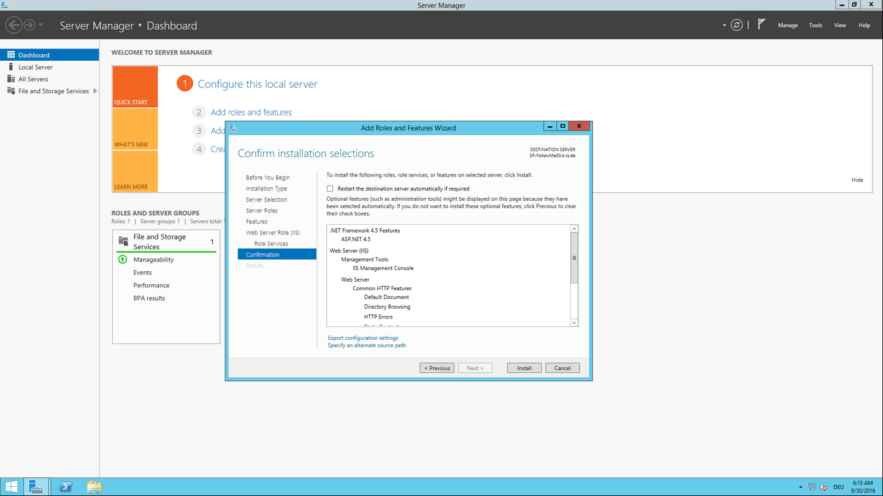Screen dimensions: 883x496
Task: Click the wizard title bar icon
Action: click(x=233, y=128)
